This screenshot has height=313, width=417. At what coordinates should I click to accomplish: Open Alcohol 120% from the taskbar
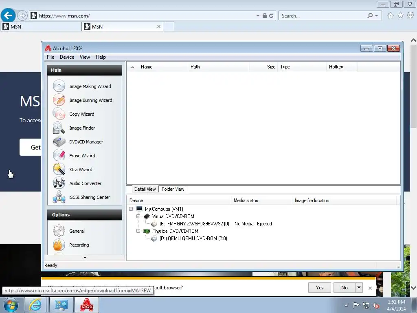point(87,305)
